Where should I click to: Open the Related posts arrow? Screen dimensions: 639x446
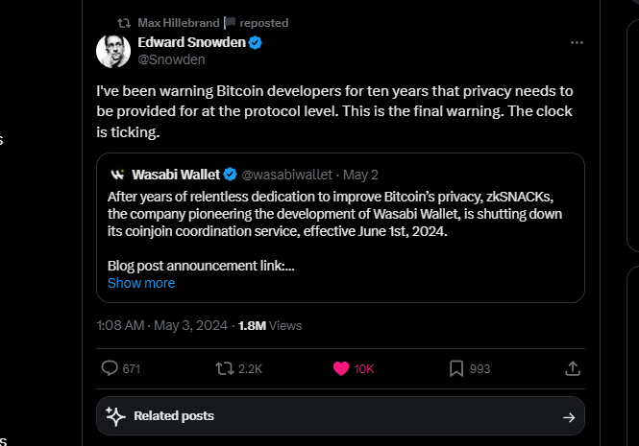click(568, 416)
